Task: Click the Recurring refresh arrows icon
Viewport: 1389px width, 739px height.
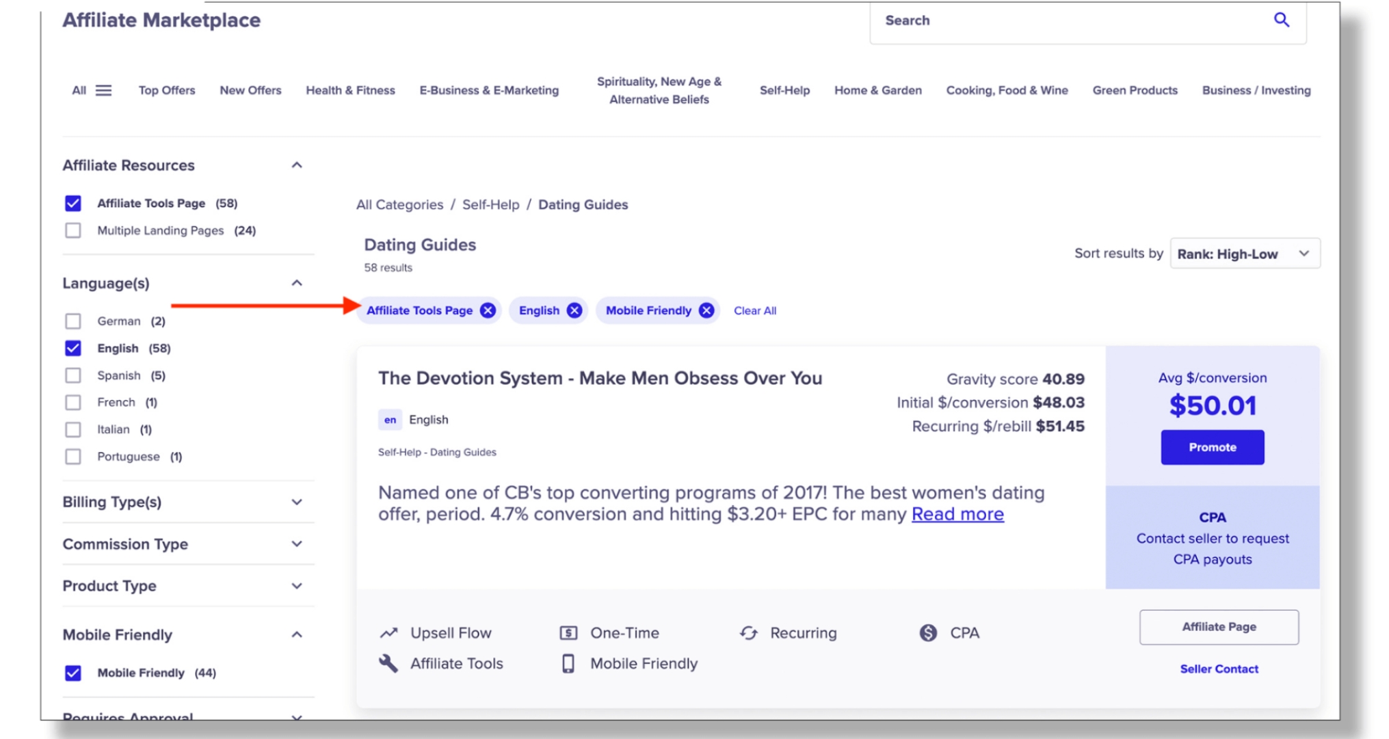Action: 749,633
